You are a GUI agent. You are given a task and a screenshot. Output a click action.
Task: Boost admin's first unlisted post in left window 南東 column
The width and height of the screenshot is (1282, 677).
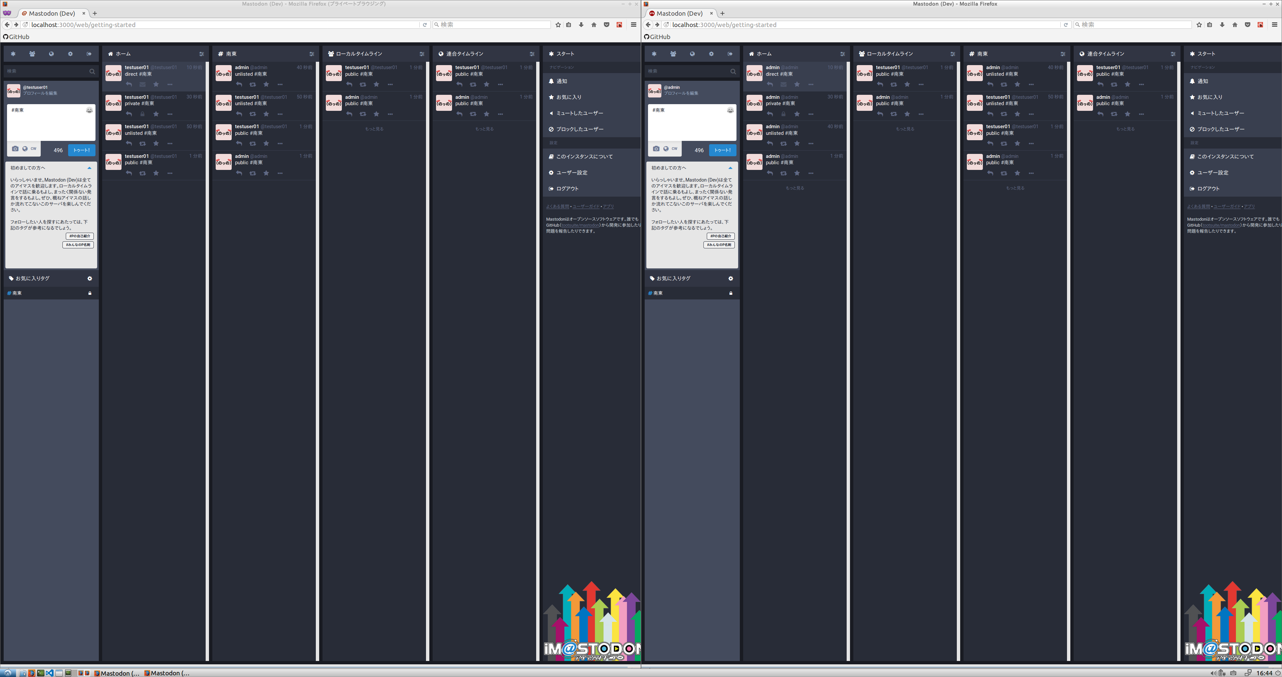point(252,85)
